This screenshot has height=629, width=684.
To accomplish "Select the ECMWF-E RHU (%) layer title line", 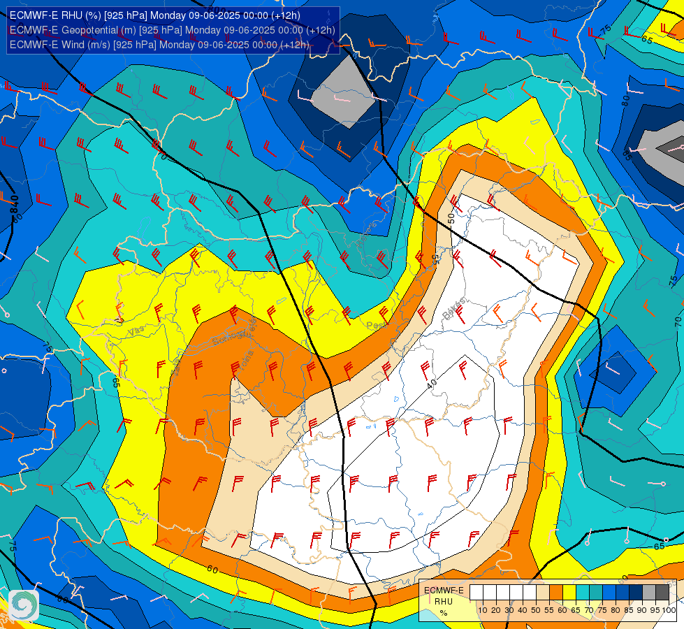I will [155, 15].
